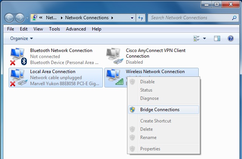
Task: Click the Bluetooth Network Connection icon
Action: coord(18,56)
